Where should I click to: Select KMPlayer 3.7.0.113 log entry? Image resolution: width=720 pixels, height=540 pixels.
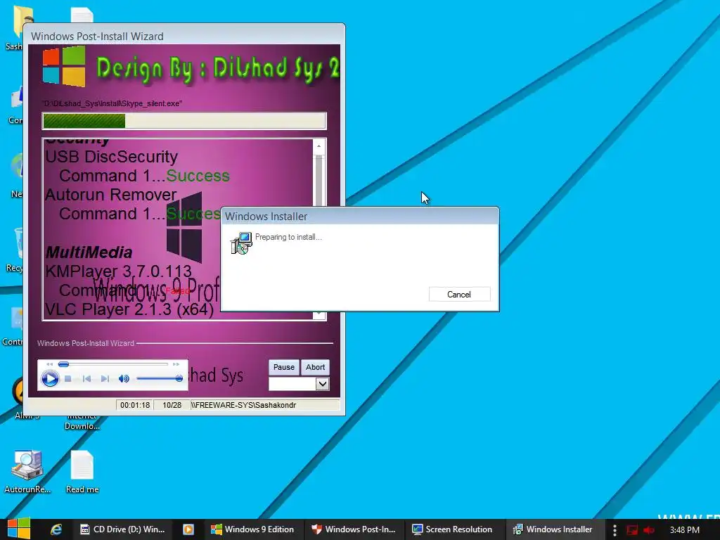(x=118, y=271)
